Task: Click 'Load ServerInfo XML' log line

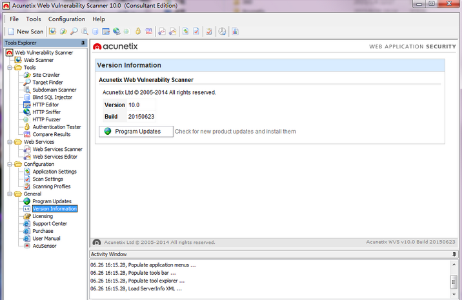Action: tap(136, 289)
